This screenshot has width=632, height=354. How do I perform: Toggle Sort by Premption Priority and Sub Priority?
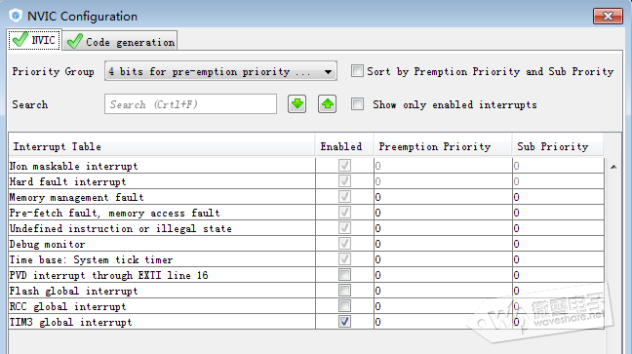357,71
